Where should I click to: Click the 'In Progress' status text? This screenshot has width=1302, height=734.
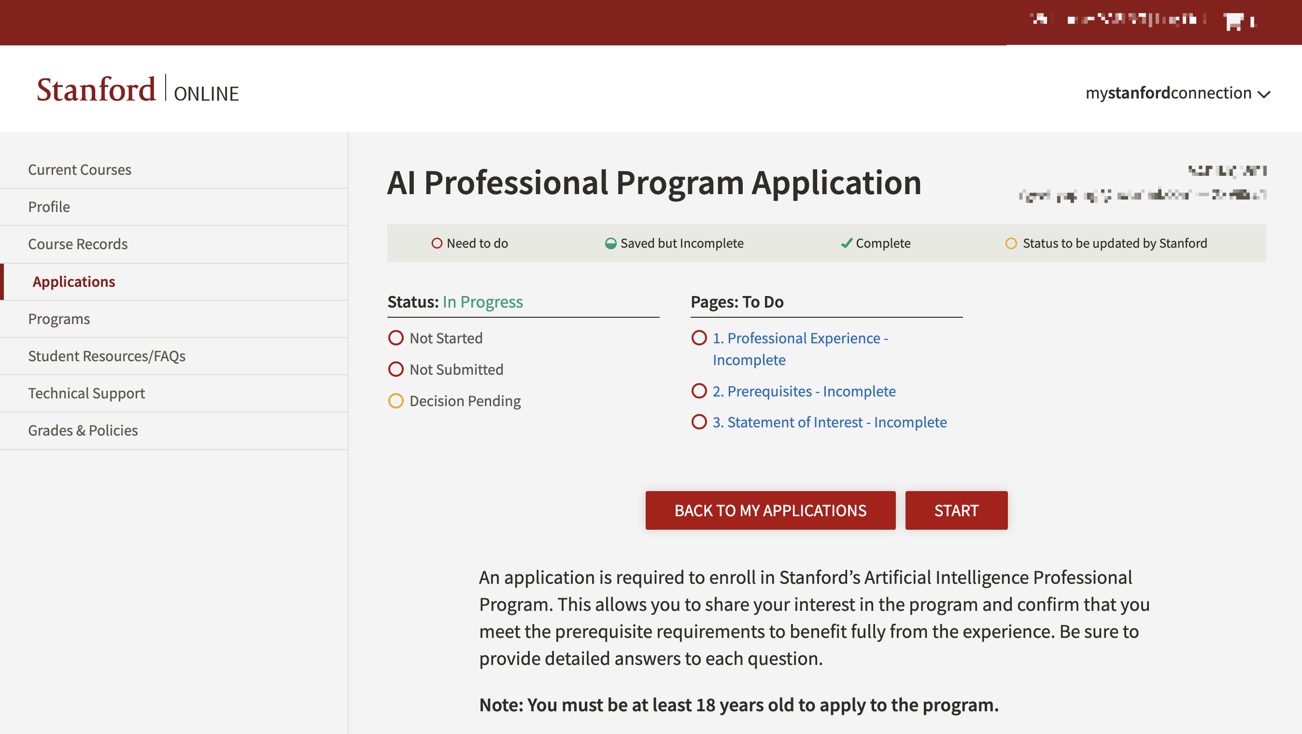tap(482, 302)
